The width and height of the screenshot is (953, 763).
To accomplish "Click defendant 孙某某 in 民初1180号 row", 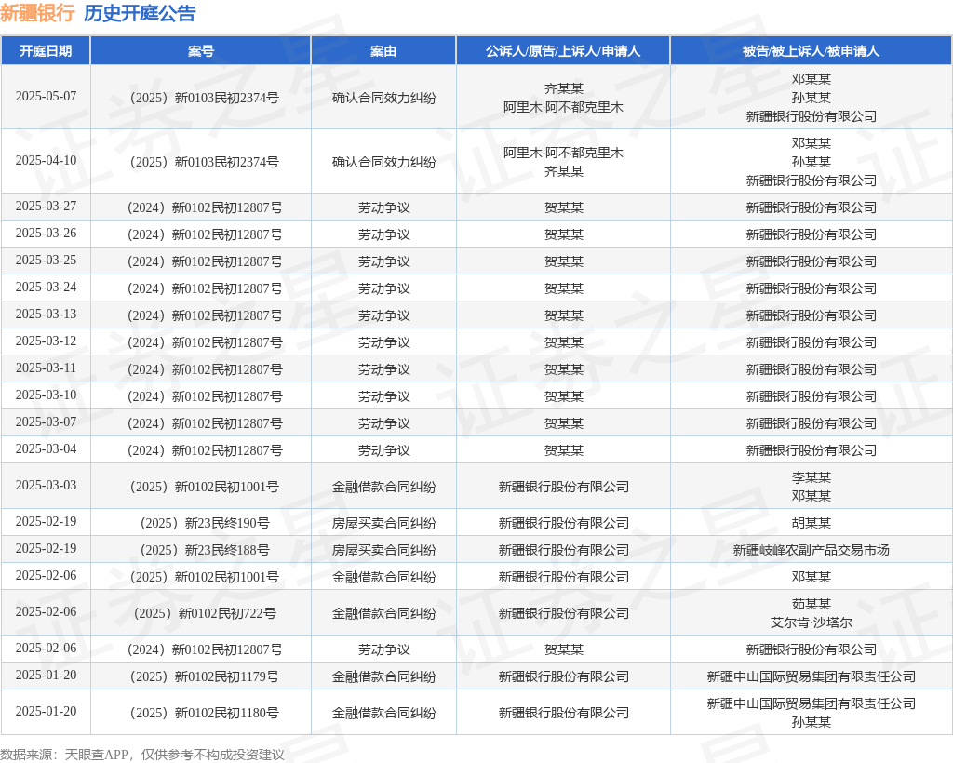I will click(x=812, y=722).
